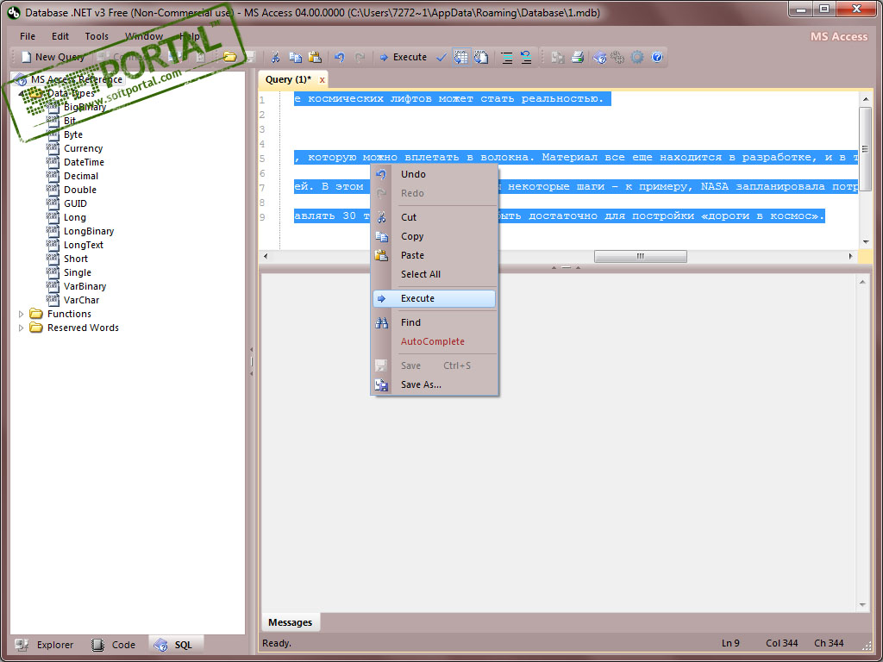883x662 pixels.
Task: Select the VarChar data type
Action: [82, 300]
